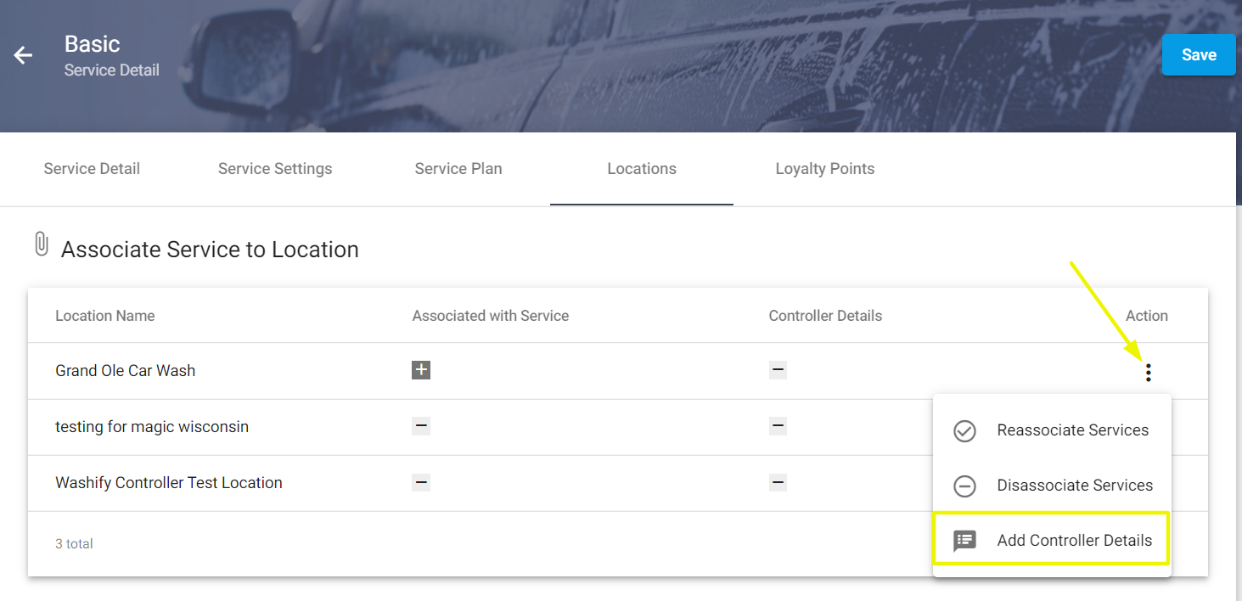Click the check-circle icon next to Reassociate Services
The image size is (1242, 601).
click(x=964, y=431)
